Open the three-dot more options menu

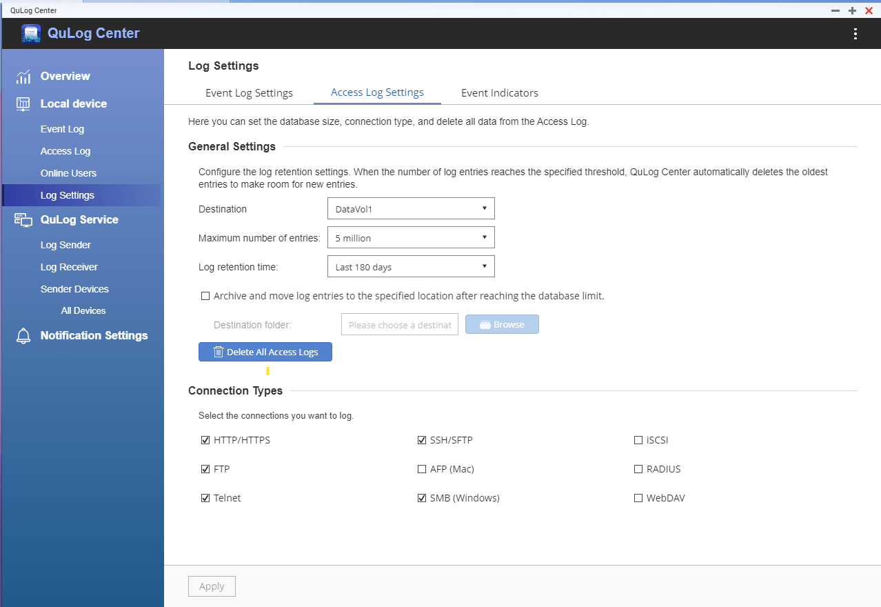[x=855, y=34]
